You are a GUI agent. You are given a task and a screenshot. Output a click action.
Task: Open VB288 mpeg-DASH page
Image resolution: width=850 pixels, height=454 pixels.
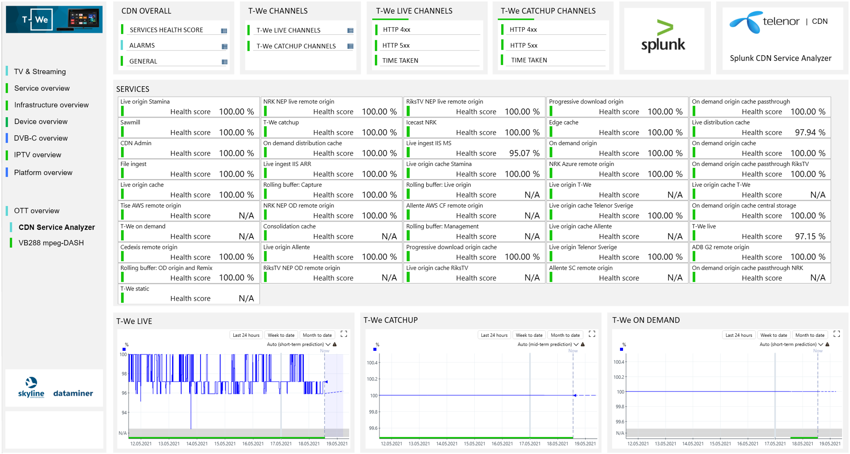point(51,243)
